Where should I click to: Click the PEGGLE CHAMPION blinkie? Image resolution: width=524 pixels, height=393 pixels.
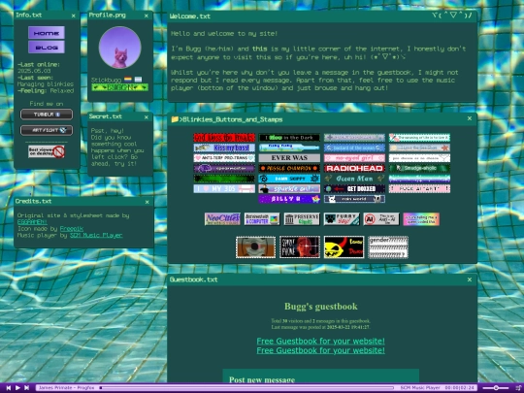(x=289, y=168)
